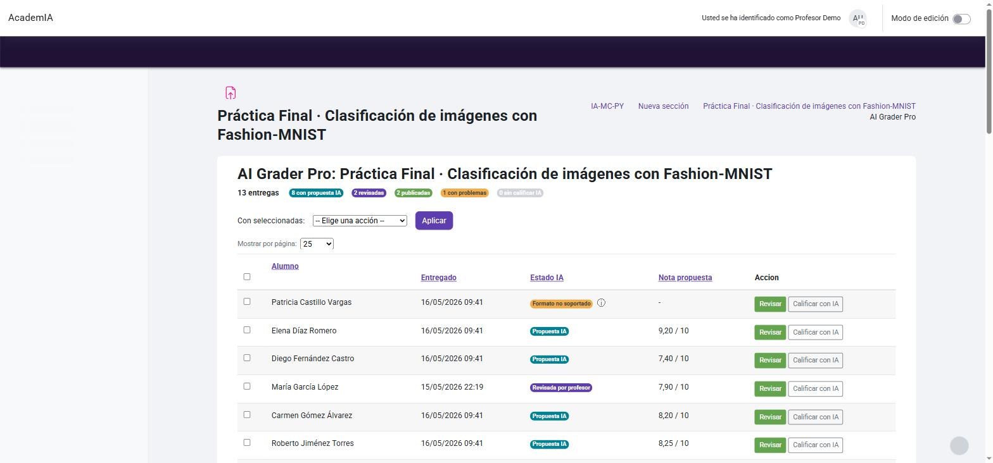The height and width of the screenshot is (463, 993).
Task: Sort table by Entregado column
Action: pos(438,278)
